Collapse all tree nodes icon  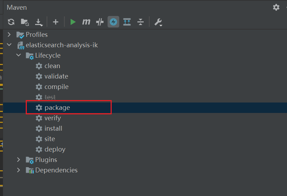pyautogui.click(x=141, y=22)
